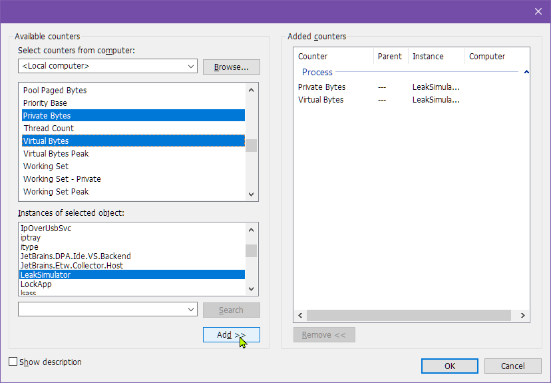Click the Counter column header
The width and height of the screenshot is (551, 383).
313,57
